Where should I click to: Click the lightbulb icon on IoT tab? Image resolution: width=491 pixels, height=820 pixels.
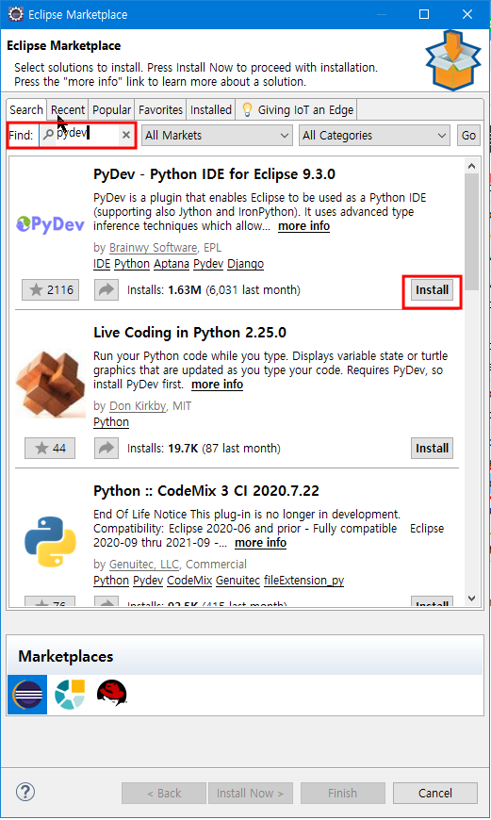(247, 110)
